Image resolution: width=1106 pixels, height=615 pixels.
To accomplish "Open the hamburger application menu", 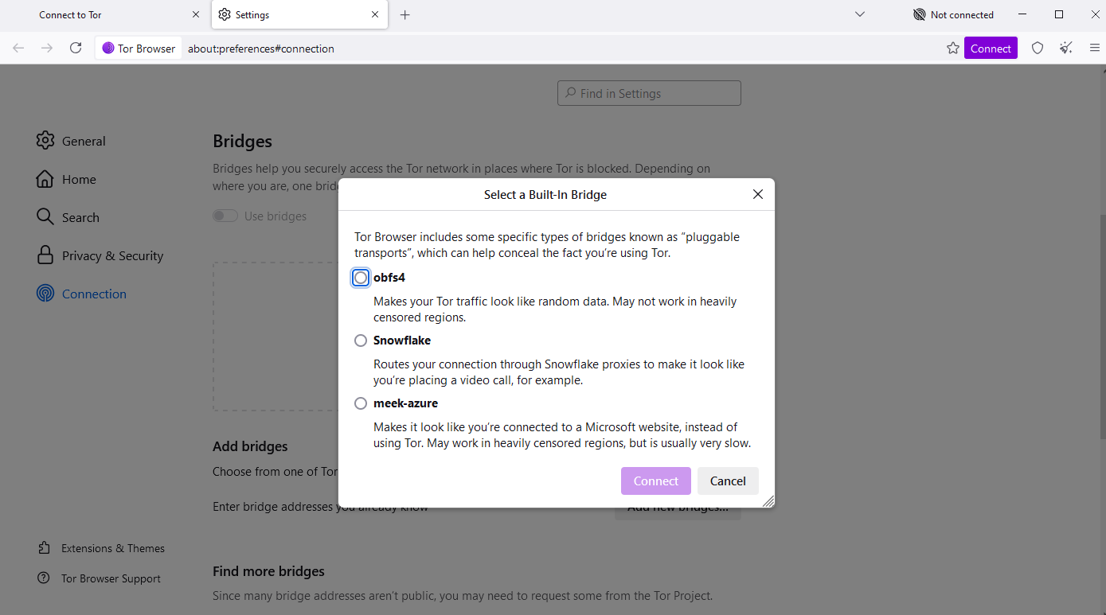I will tap(1095, 49).
